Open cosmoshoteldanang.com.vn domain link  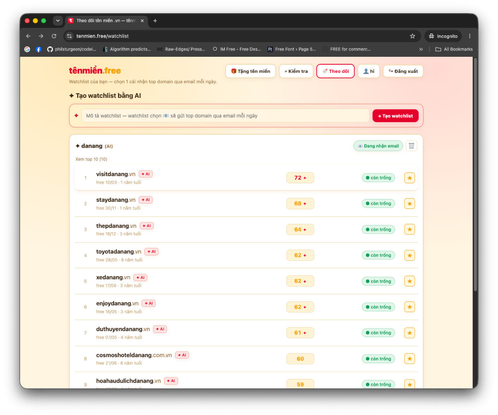click(134, 355)
